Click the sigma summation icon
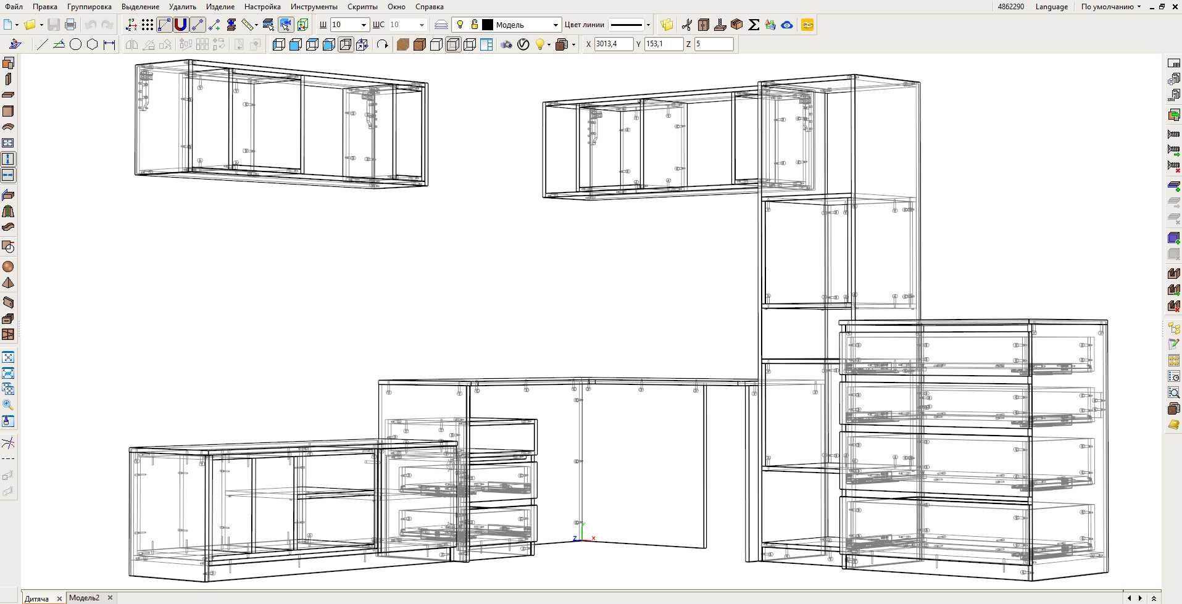 tap(753, 25)
